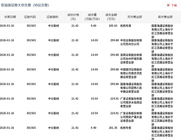Select the 证券代码 column header

(x=30, y=17)
